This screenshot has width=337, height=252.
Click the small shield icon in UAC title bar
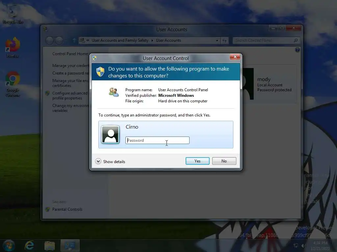[x=94, y=58]
